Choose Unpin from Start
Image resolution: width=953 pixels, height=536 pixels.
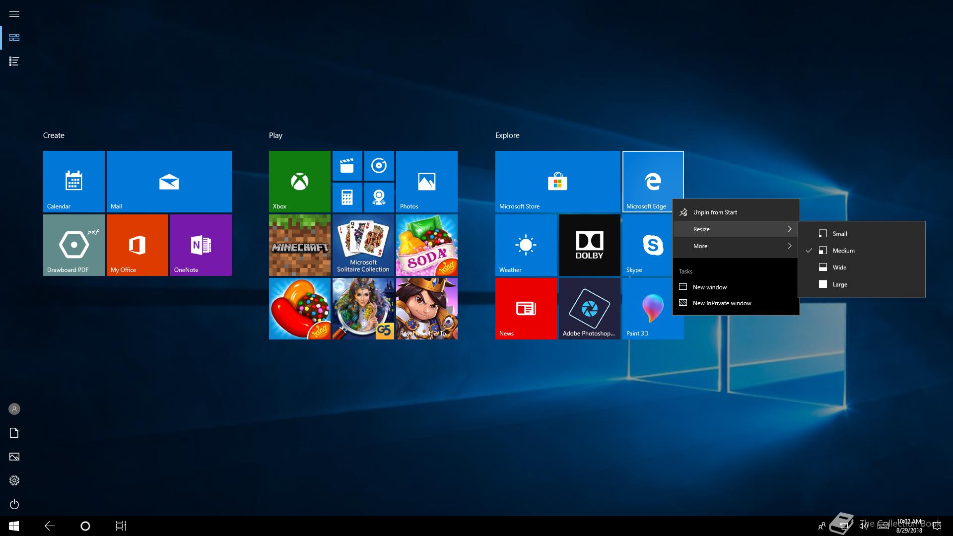coord(736,212)
